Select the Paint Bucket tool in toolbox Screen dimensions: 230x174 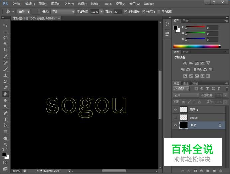[5, 94]
